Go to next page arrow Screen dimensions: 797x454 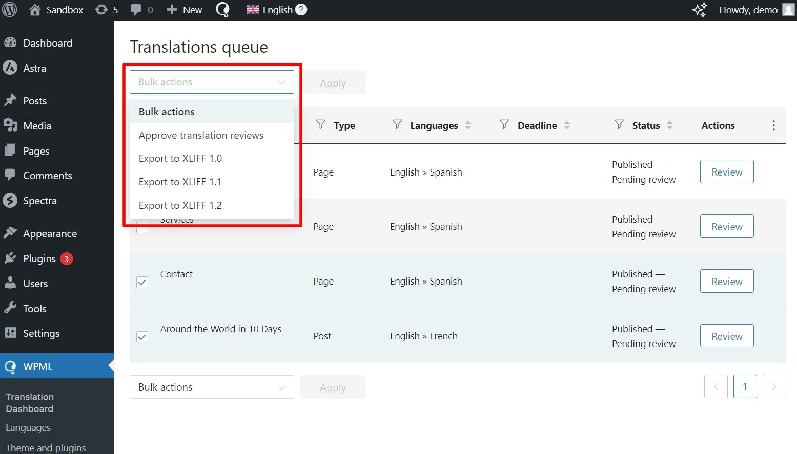coord(774,387)
